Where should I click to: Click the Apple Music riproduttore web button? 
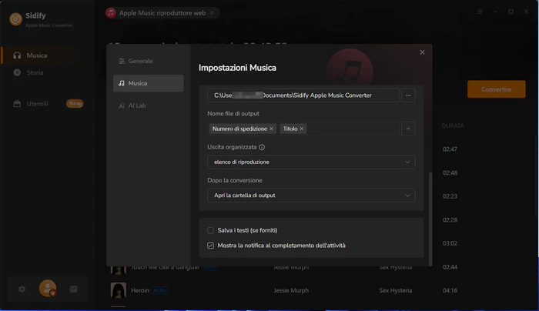tap(162, 13)
